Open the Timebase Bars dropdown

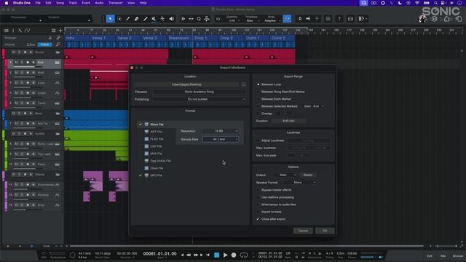click(252, 20)
